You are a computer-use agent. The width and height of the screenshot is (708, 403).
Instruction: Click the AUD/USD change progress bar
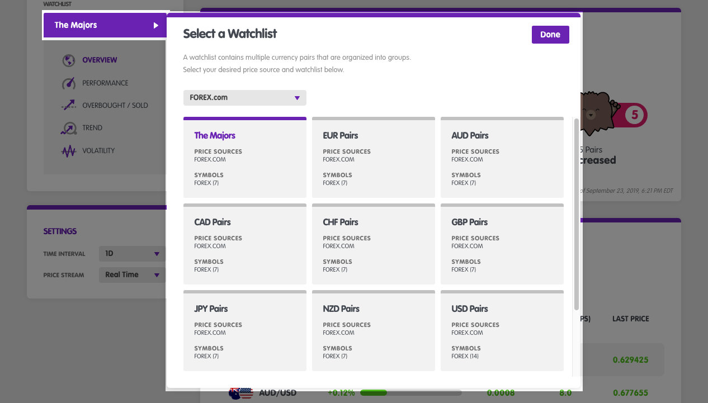[411, 393]
